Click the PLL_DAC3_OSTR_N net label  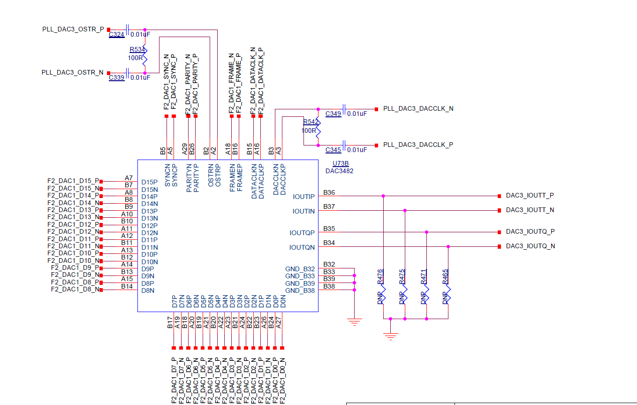pyautogui.click(x=73, y=73)
